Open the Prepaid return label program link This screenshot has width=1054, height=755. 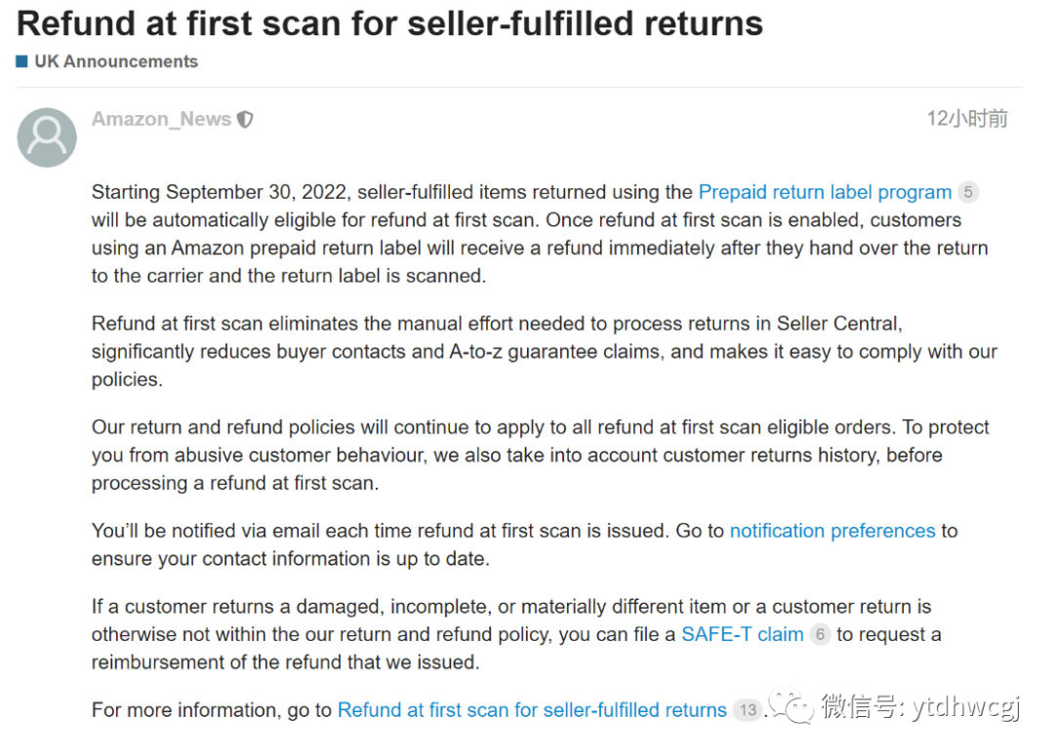pyautogui.click(x=825, y=192)
